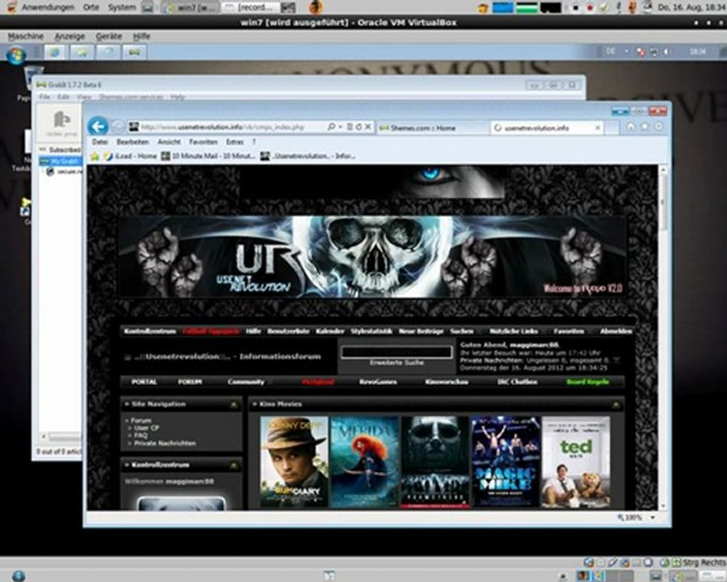Stop loading with the X in address bar
The width and height of the screenshot is (727, 582).
(x=368, y=127)
